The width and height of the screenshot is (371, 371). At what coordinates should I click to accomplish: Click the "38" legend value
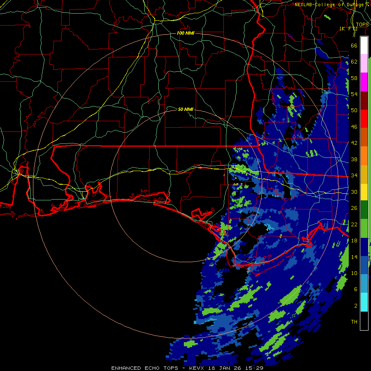[354, 159]
